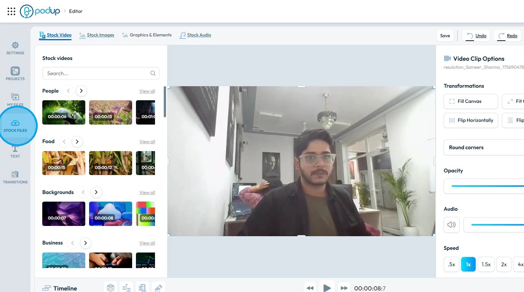Set speed to 2x
This screenshot has height=292, width=524.
pyautogui.click(x=504, y=264)
